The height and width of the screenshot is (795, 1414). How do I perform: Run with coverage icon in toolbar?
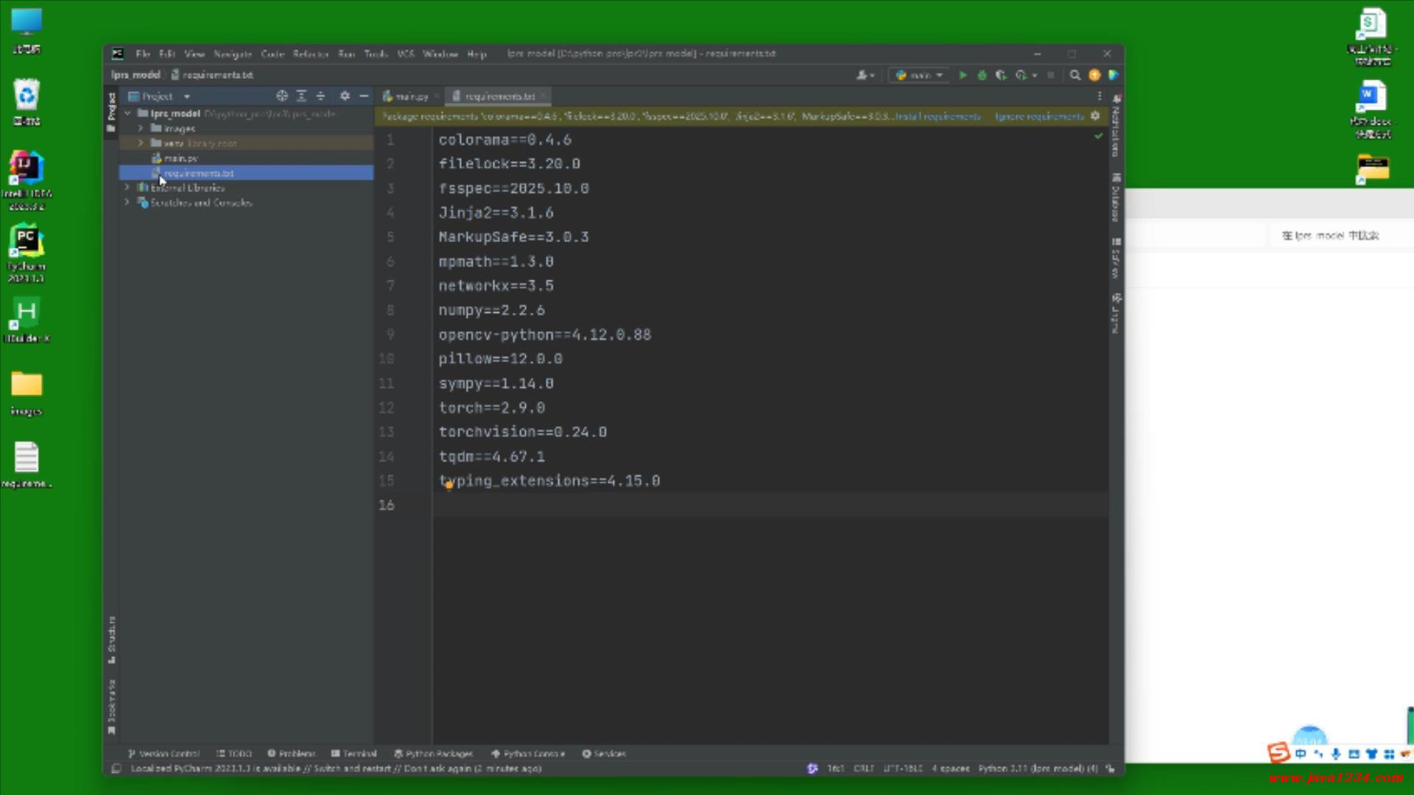click(1001, 75)
